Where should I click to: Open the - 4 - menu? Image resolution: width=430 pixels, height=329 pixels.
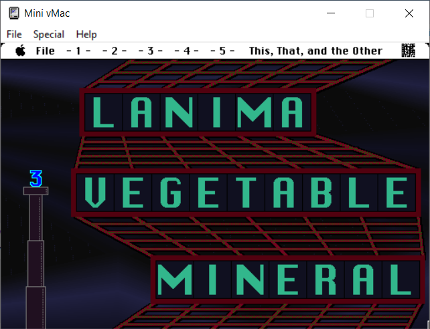coord(186,51)
